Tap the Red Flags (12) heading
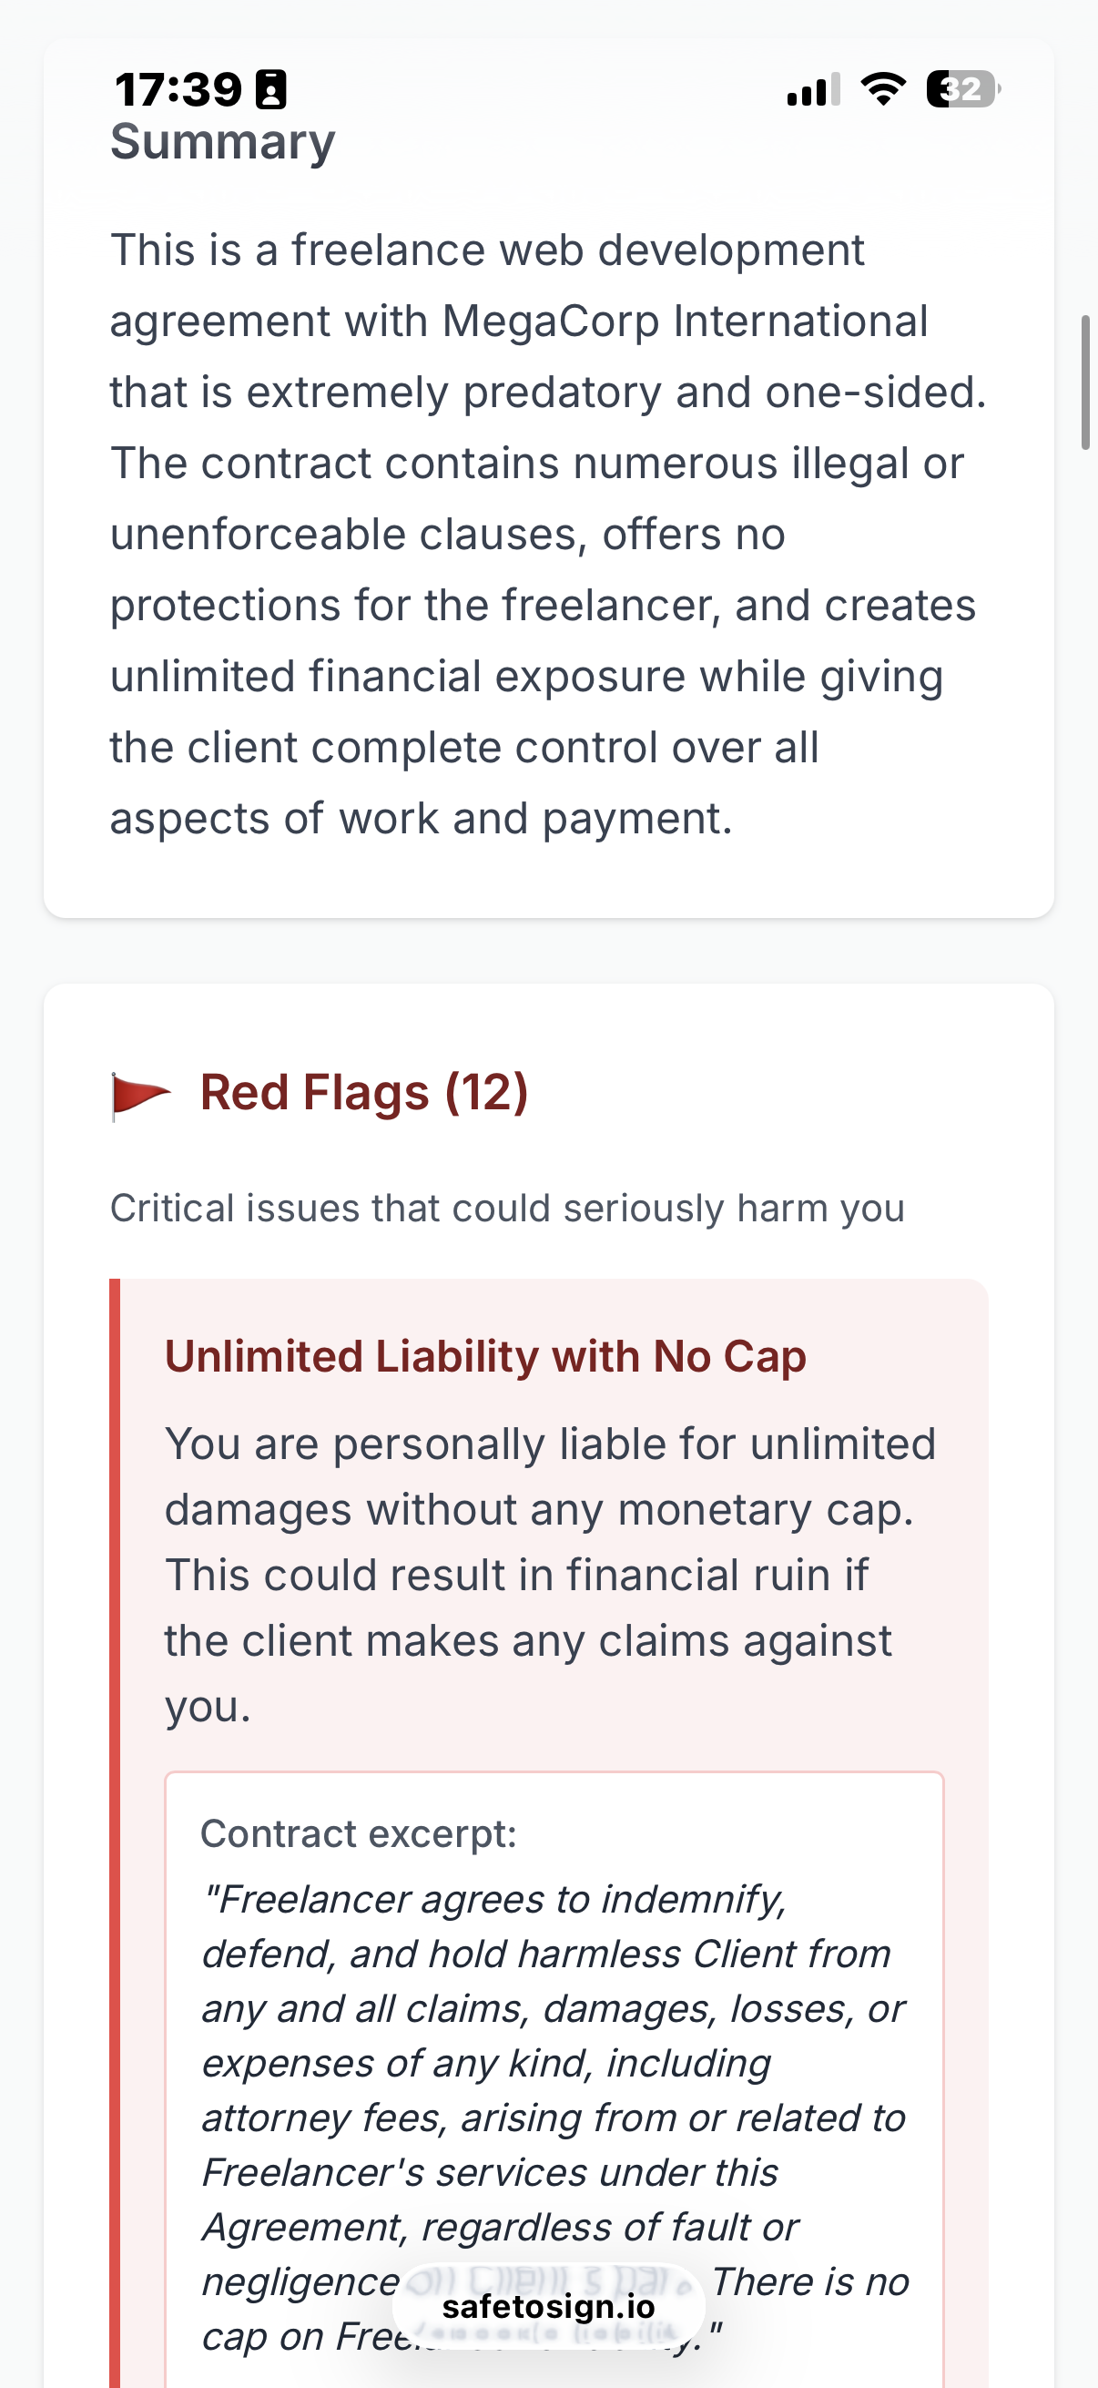This screenshot has width=1098, height=2388. 364,1093
